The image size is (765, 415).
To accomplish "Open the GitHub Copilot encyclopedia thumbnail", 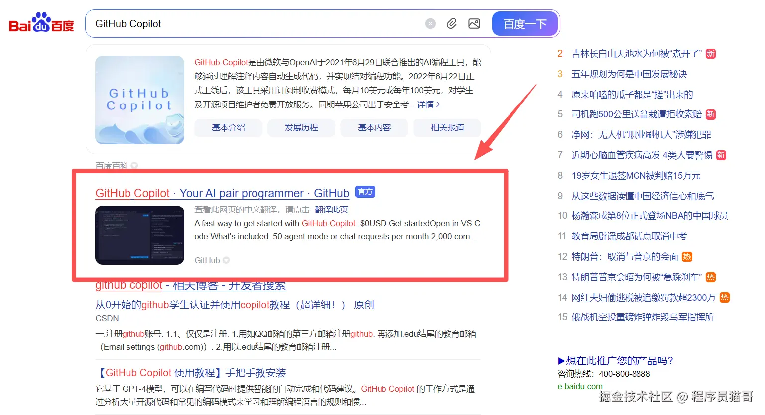I will 139,100.
